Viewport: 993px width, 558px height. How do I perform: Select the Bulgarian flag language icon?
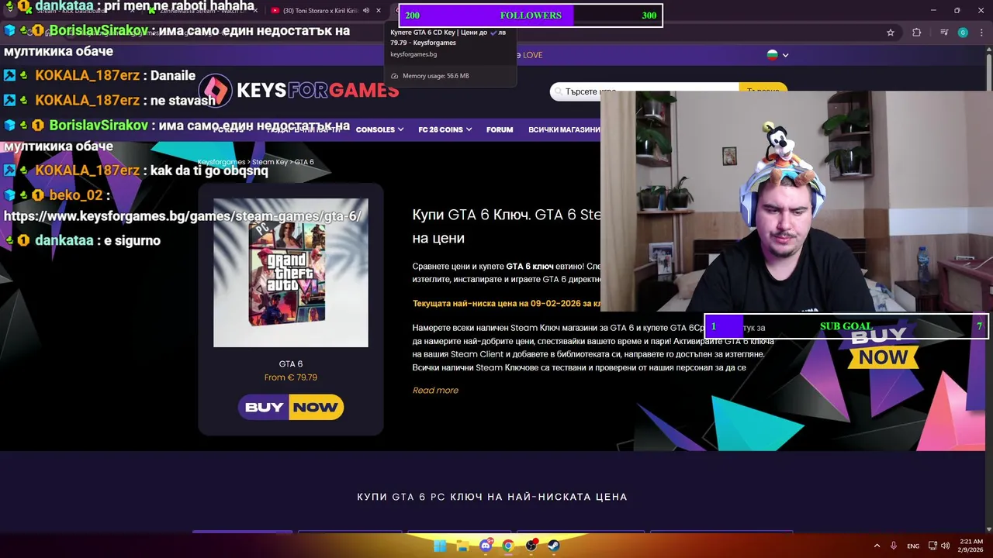point(772,55)
